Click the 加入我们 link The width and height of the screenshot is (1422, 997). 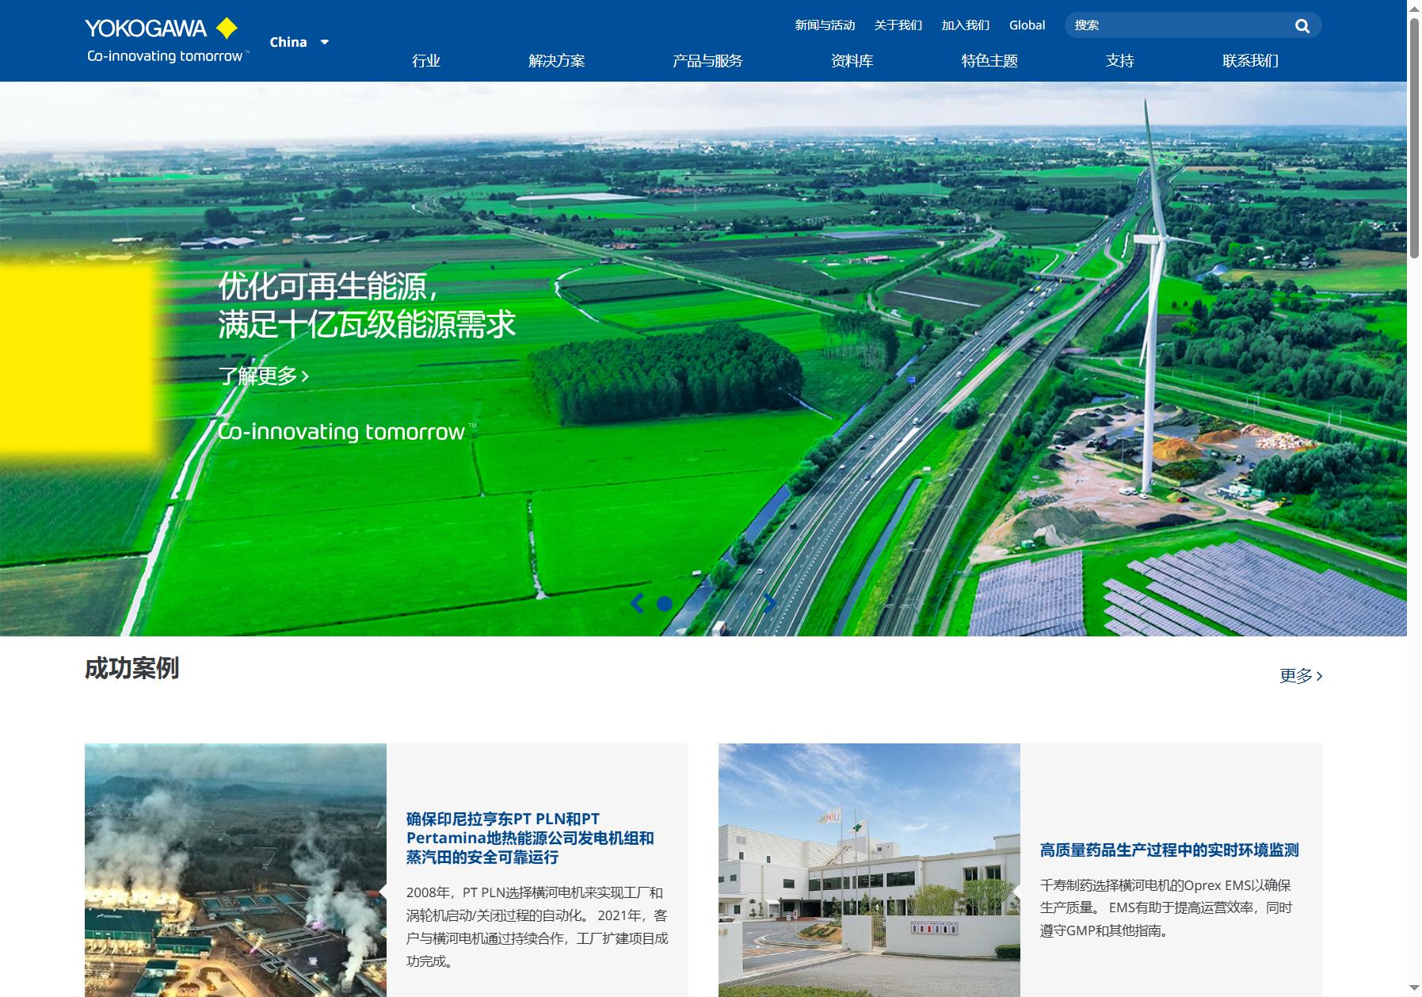(x=966, y=25)
